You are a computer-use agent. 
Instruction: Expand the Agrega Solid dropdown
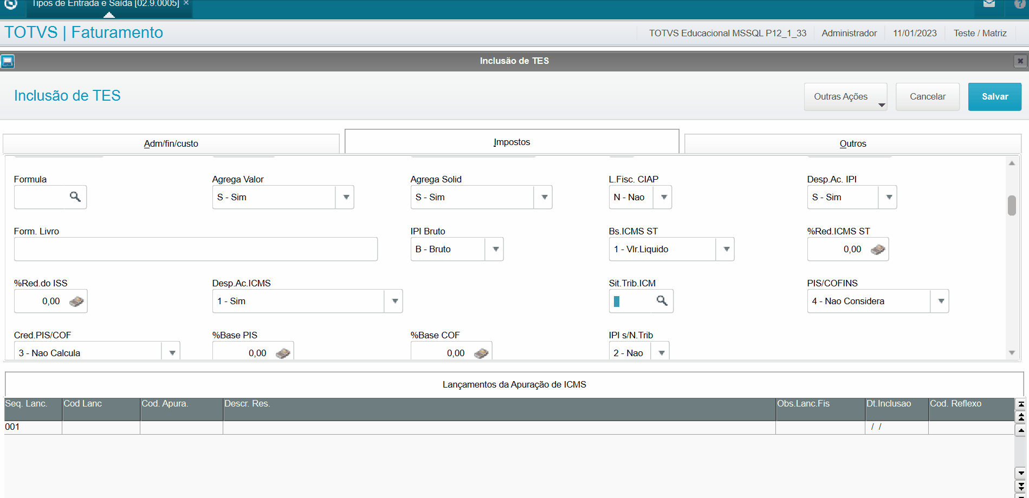[543, 197]
